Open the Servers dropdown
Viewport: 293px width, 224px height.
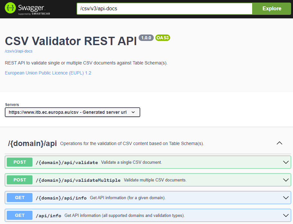(x=72, y=112)
